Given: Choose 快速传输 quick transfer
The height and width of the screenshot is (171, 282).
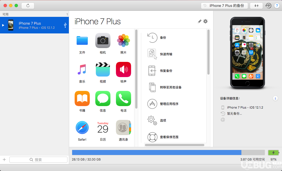Looking at the screenshot, I should (x=160, y=54).
